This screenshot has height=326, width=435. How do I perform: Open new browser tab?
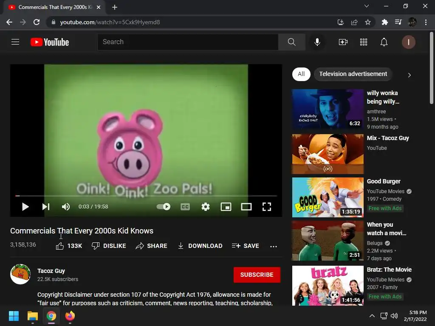[115, 7]
